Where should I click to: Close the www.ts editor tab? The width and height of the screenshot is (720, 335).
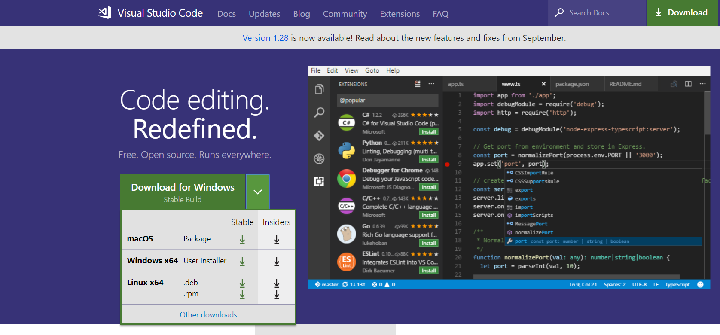click(x=543, y=84)
